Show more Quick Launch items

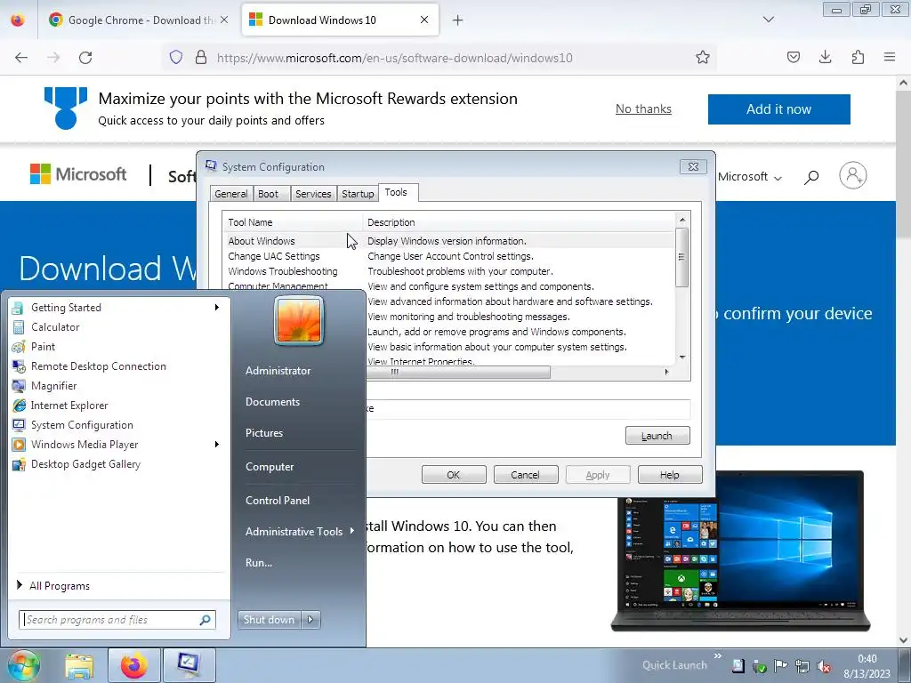(x=718, y=656)
